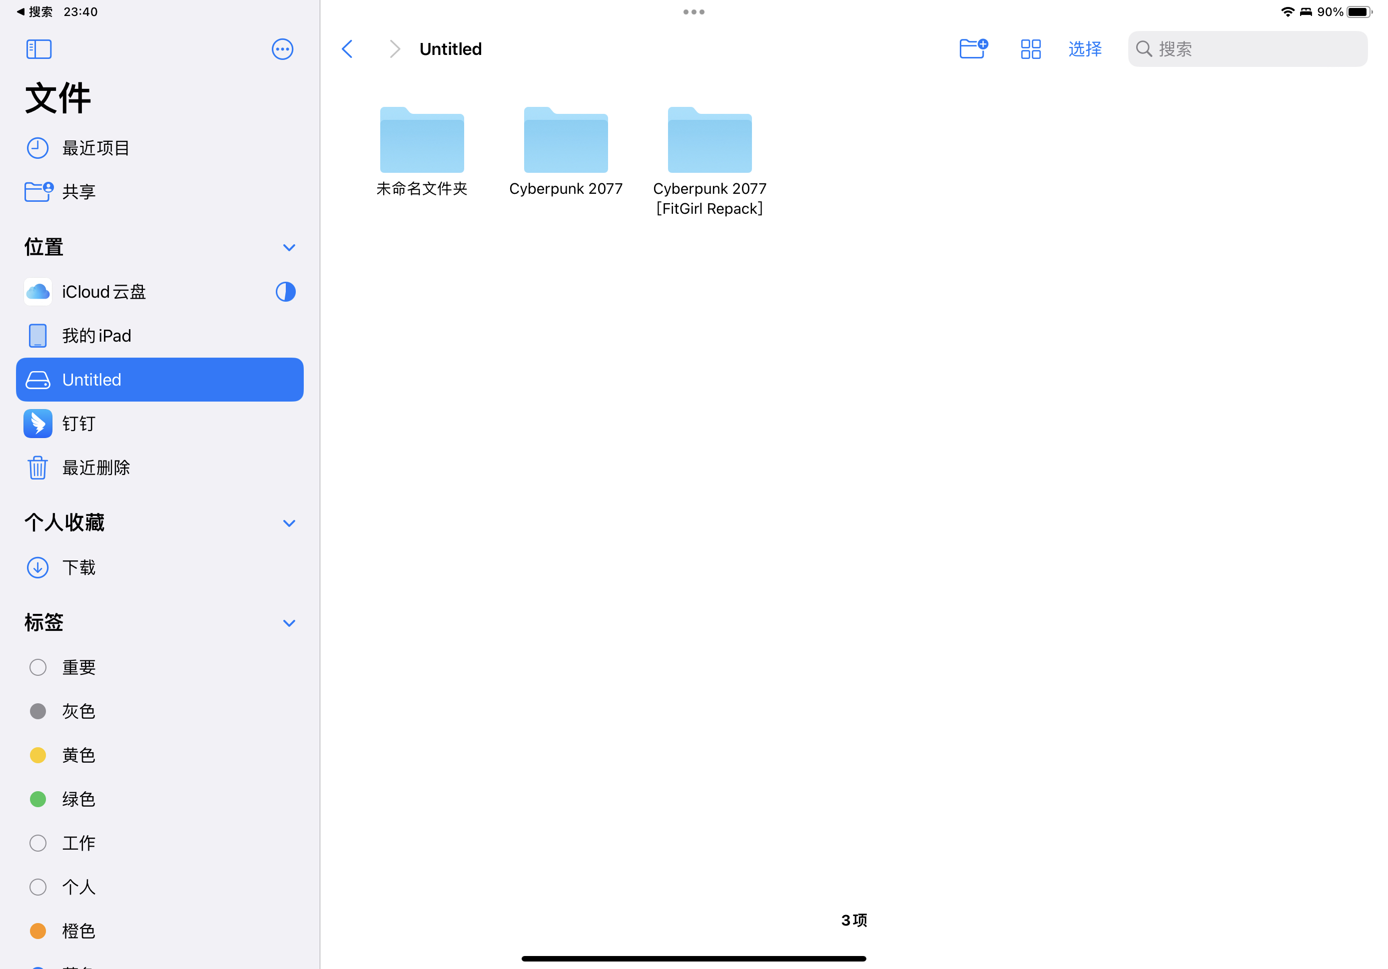Open DingTalk (钉钉) location

[78, 424]
